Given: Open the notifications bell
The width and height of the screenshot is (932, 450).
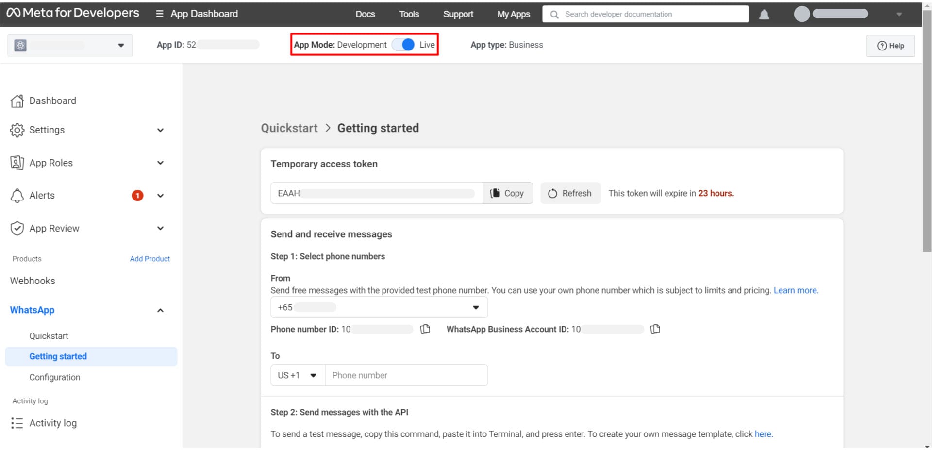Looking at the screenshot, I should tap(764, 15).
